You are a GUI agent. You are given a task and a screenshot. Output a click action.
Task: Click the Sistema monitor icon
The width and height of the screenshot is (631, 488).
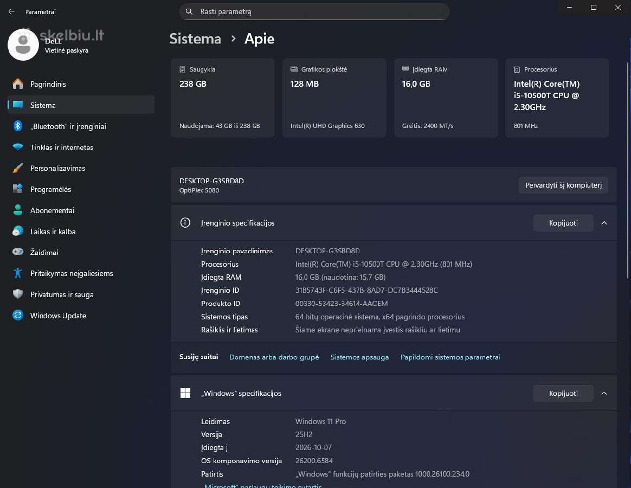point(18,105)
